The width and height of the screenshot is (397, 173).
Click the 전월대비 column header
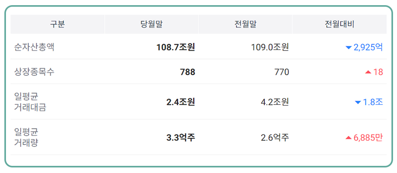(x=339, y=24)
